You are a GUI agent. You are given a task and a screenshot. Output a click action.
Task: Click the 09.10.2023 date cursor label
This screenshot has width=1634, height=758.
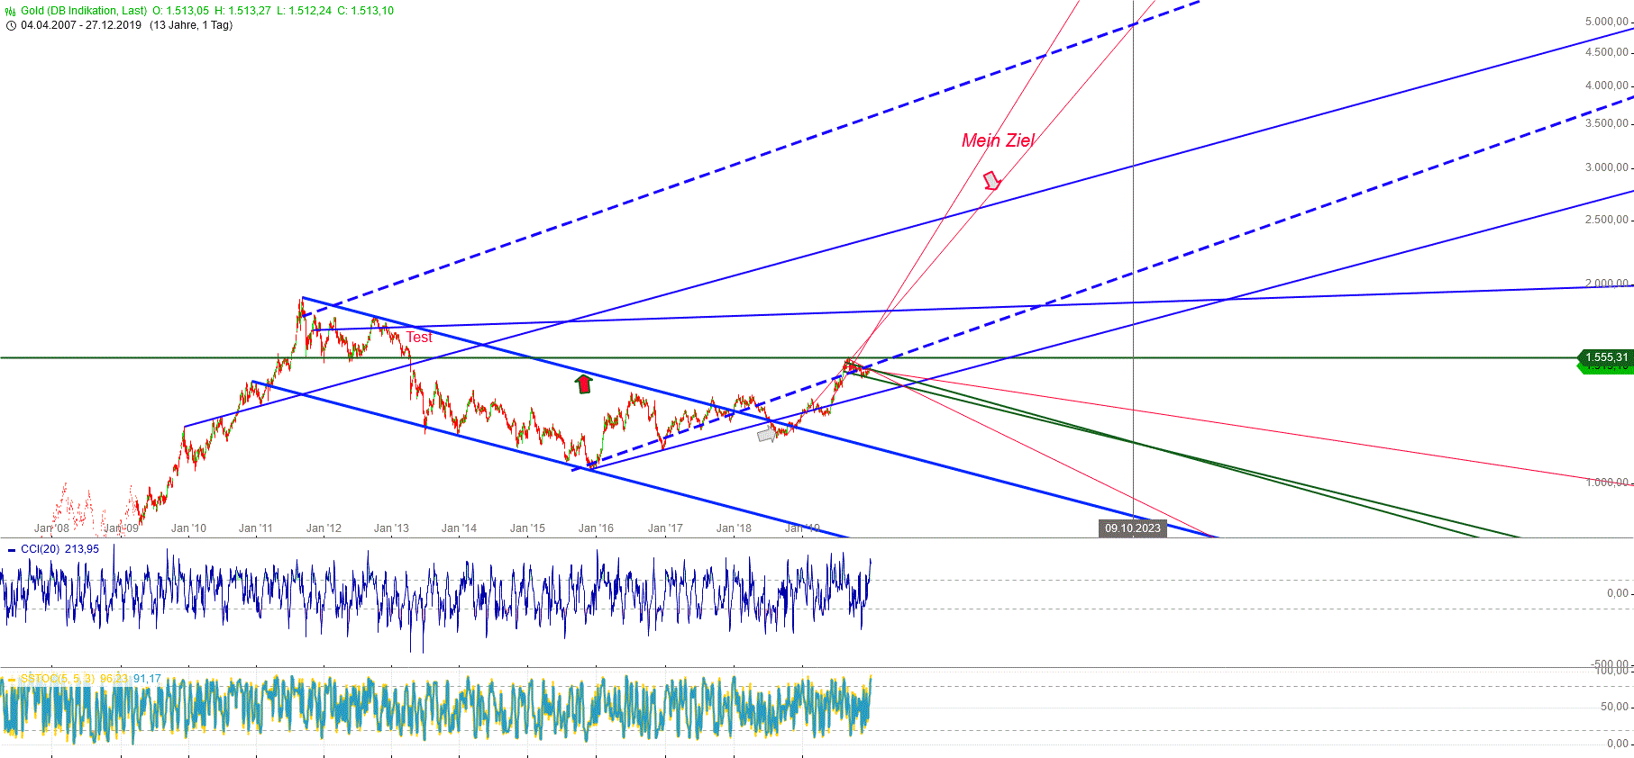(x=1133, y=528)
